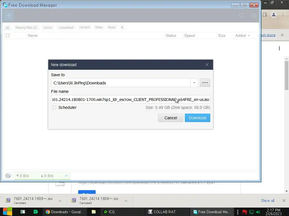
Task: Click the network tray icon
Action: tap(251, 212)
